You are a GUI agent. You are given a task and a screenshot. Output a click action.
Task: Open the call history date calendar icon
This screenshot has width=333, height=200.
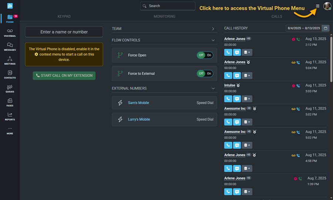click(326, 28)
